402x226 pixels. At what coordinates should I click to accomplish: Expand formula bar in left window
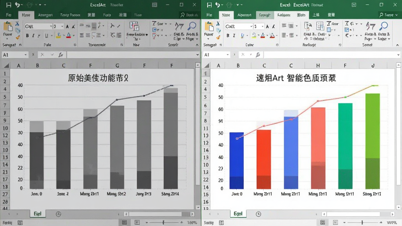tap(197, 55)
